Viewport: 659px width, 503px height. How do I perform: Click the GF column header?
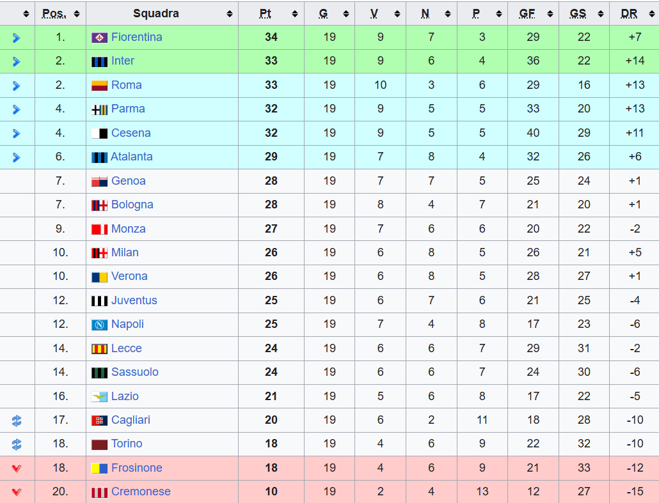528,13
